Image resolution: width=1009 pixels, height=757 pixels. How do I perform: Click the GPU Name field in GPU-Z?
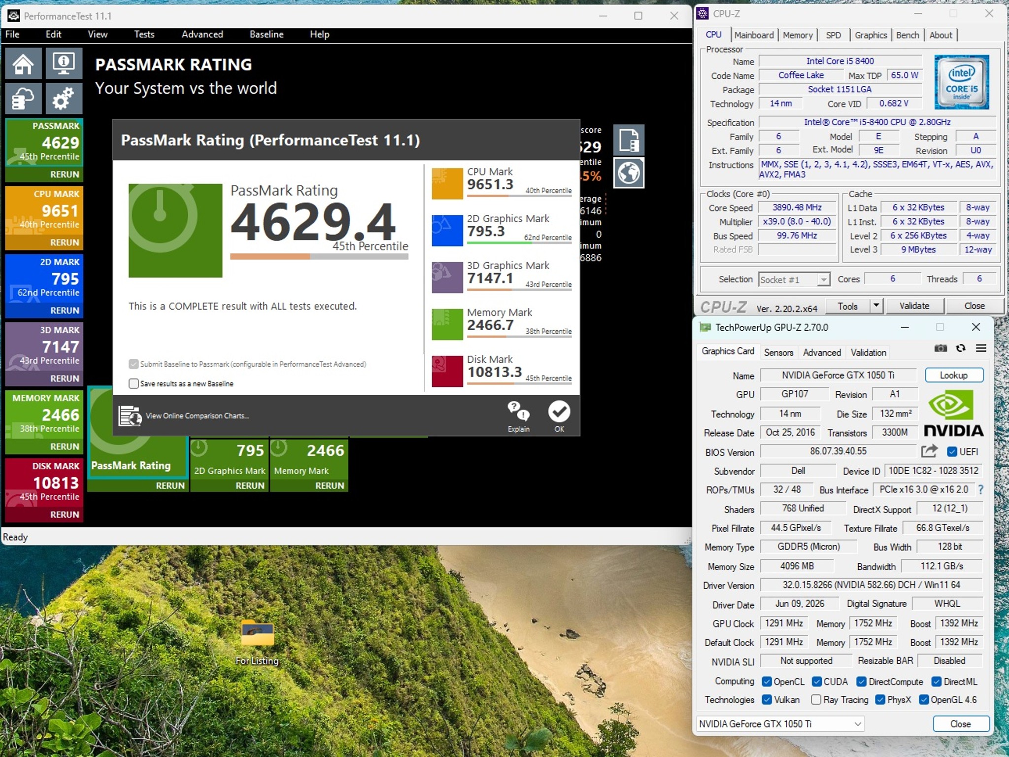pos(838,375)
